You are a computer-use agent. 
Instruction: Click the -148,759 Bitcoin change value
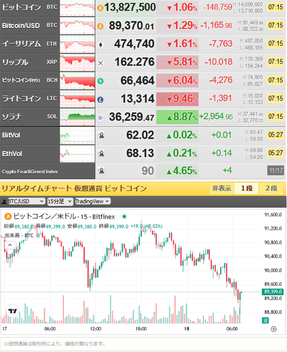218,7
